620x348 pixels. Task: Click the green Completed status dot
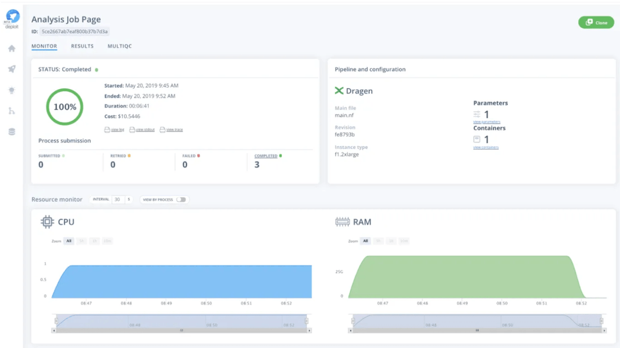[96, 69]
